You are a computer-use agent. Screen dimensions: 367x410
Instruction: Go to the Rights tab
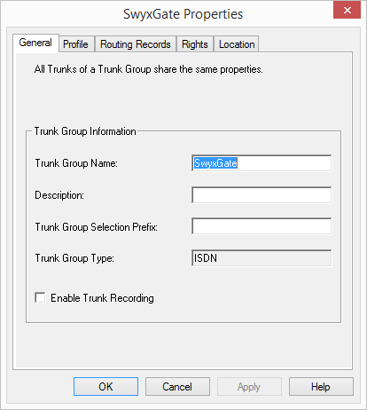pyautogui.click(x=195, y=44)
